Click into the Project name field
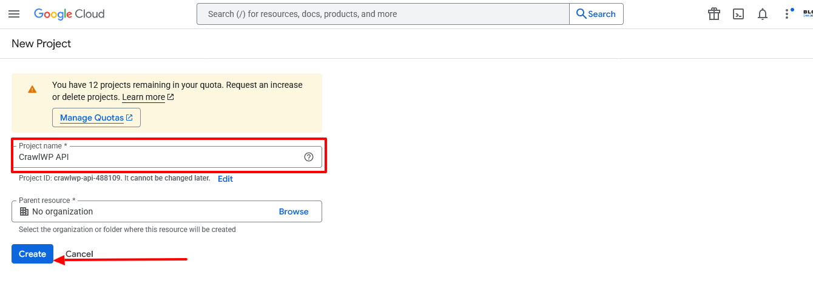Viewport: 813px width, 292px height. 158,157
